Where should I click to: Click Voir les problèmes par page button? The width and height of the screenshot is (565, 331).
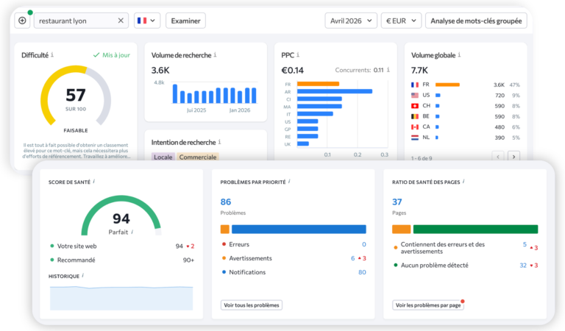pos(428,305)
